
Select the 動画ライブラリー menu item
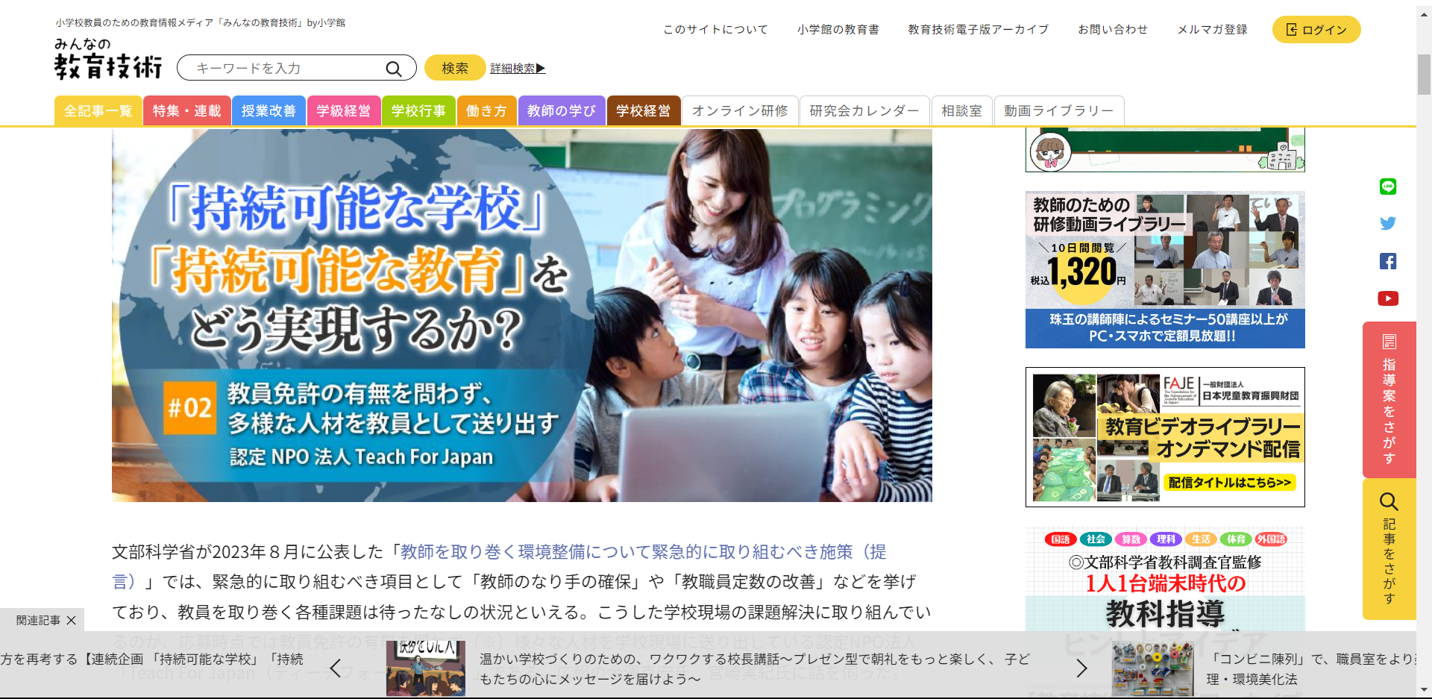pyautogui.click(x=1058, y=110)
